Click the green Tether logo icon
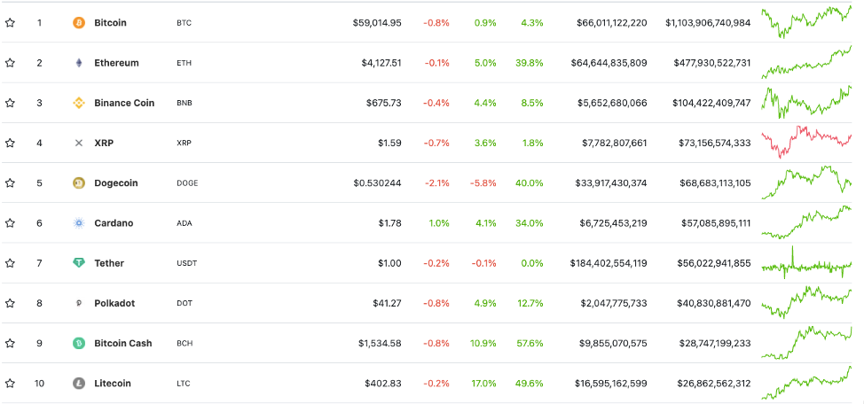864x404 pixels. [x=79, y=263]
